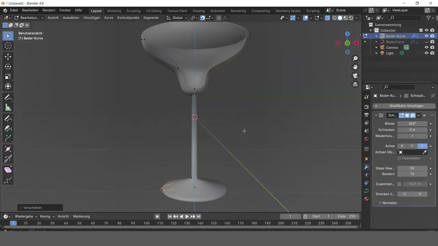Select the Radius tool

[x=8, y=149]
